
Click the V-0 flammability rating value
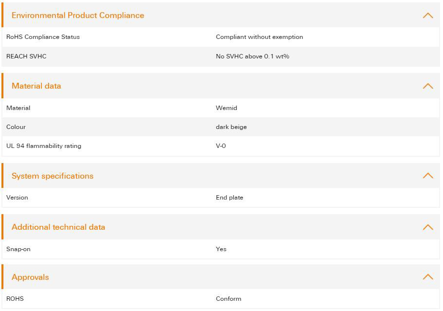221,146
